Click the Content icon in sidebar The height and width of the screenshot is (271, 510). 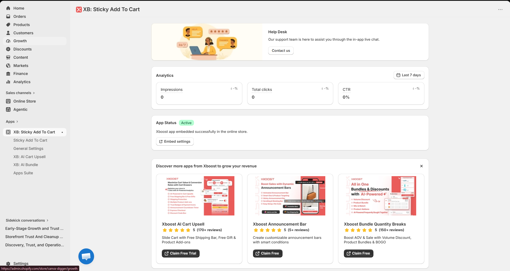pos(8,57)
